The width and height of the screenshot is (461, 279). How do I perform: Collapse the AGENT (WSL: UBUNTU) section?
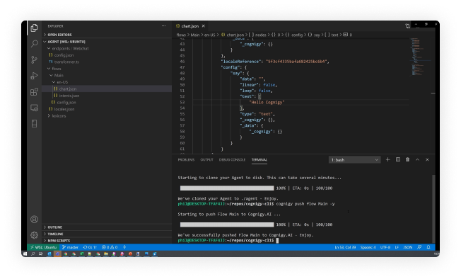click(x=107, y=42)
